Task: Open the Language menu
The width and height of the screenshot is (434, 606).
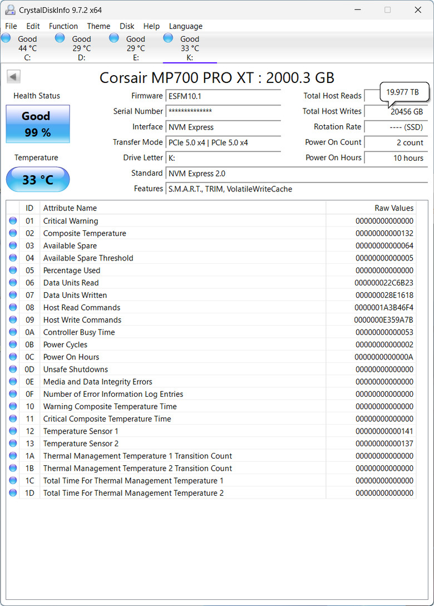Action: [185, 26]
